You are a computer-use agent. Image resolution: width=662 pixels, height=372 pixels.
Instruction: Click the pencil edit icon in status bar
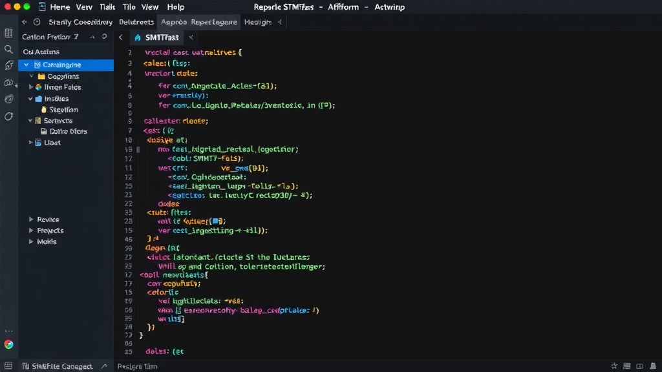(x=104, y=366)
